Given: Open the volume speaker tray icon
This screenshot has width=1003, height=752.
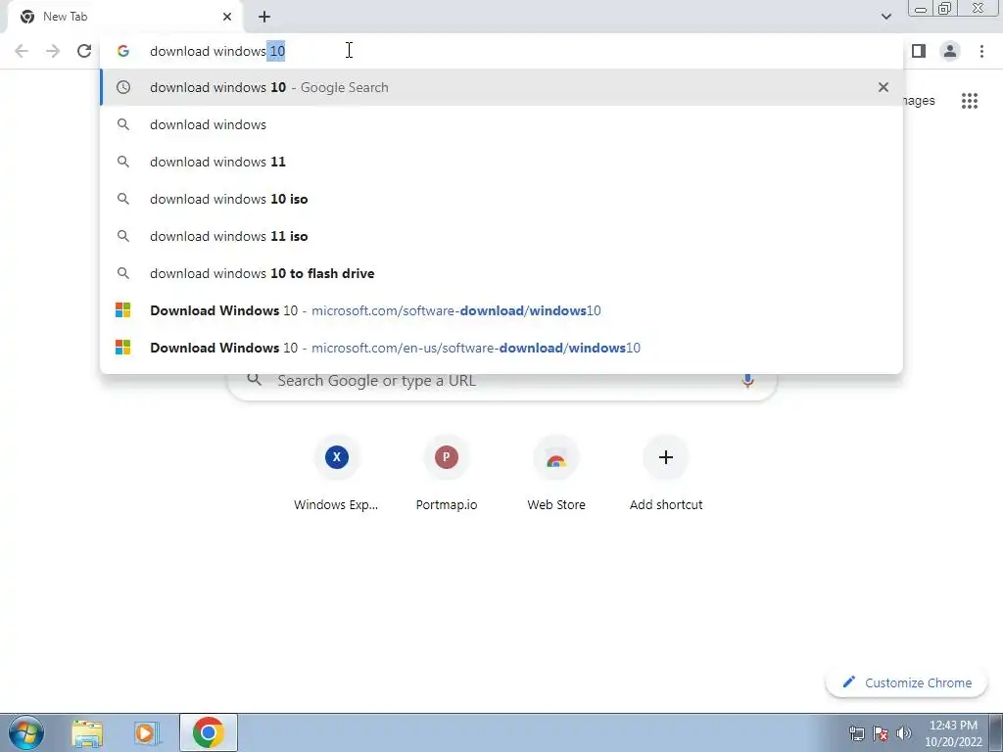Looking at the screenshot, I should click(904, 733).
